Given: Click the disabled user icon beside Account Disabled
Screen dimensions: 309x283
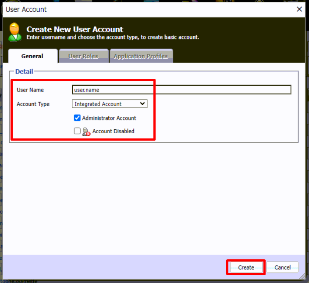Looking at the screenshot, I should click(x=86, y=131).
